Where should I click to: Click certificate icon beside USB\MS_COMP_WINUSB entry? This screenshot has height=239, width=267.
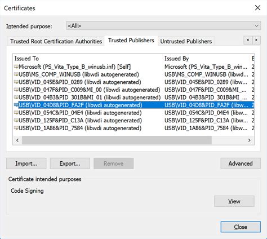tap(16, 74)
